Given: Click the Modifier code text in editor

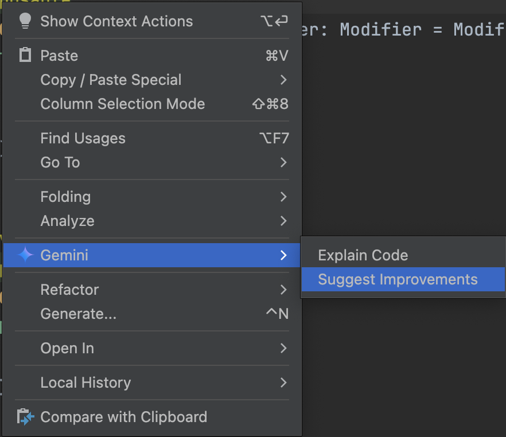Looking at the screenshot, I should pyautogui.click(x=381, y=30).
